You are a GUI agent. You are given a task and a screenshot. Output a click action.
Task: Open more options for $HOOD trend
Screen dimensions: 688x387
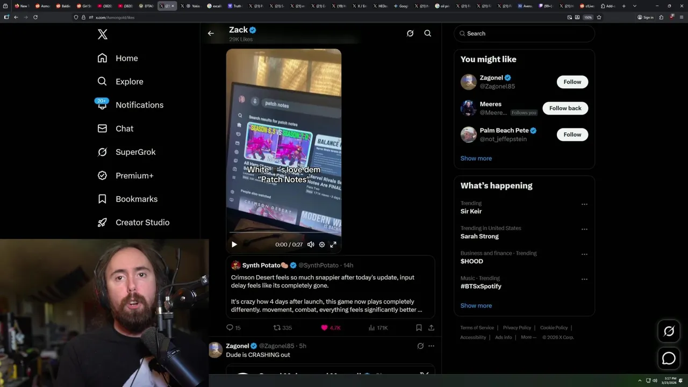click(x=584, y=254)
